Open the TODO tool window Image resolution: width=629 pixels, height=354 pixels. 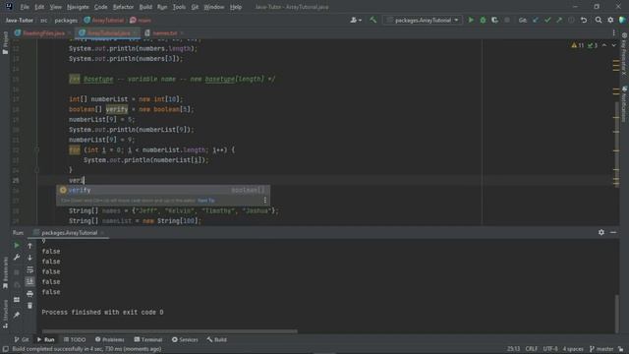(75, 339)
